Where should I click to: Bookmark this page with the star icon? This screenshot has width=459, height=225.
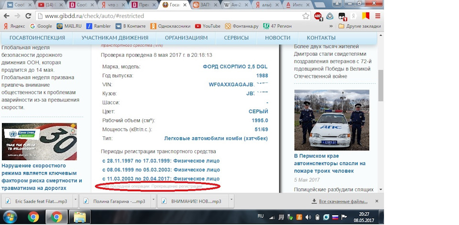pos(306,16)
